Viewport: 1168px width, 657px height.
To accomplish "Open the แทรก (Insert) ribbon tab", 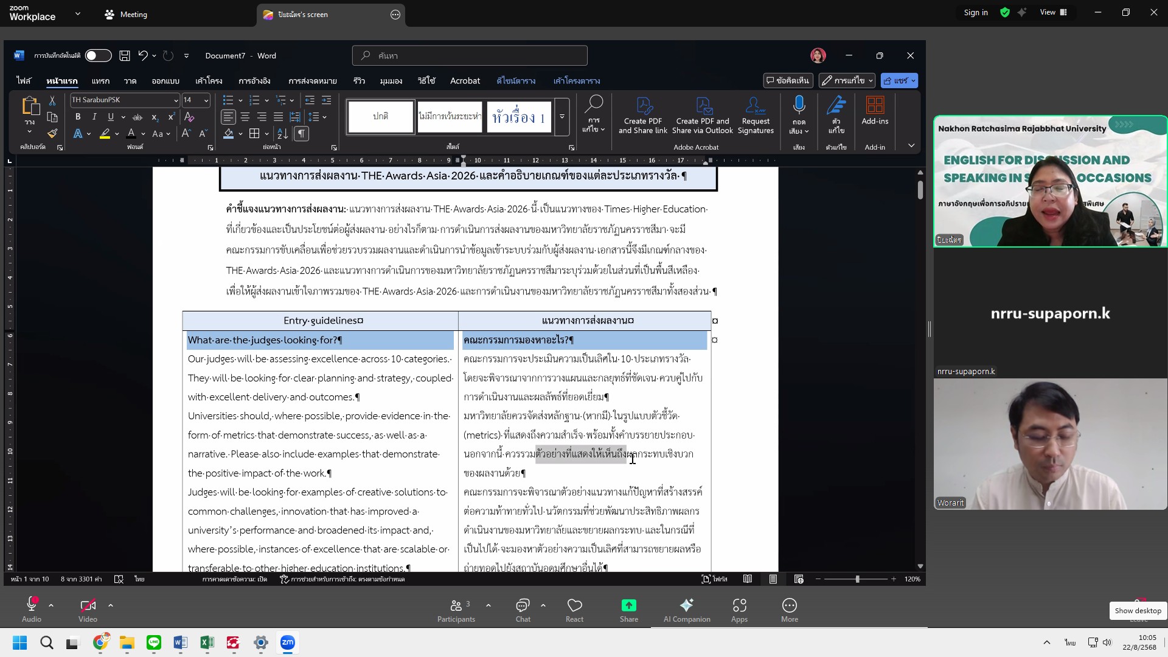I will coord(100,81).
